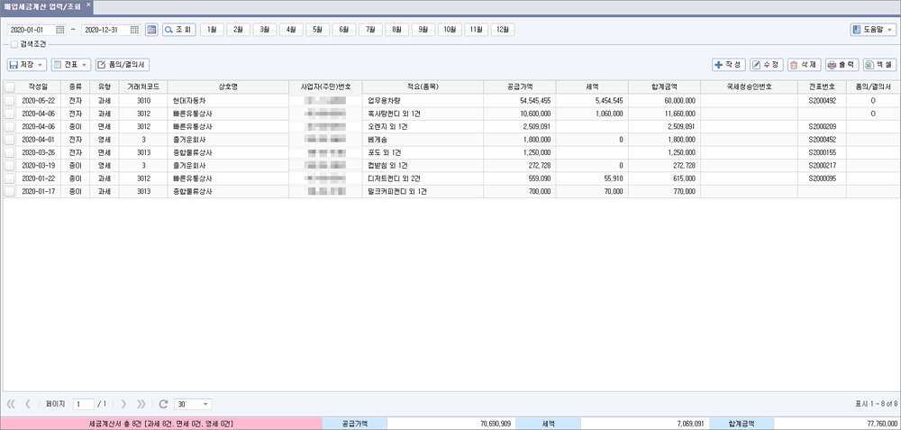Select the 5월 month button

pyautogui.click(x=318, y=30)
